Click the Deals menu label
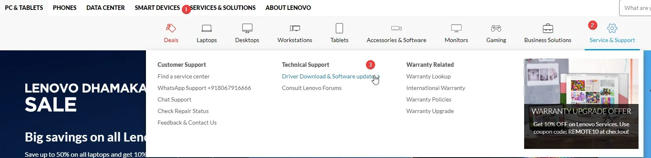Viewport: 651px width, 158px height. (171, 40)
